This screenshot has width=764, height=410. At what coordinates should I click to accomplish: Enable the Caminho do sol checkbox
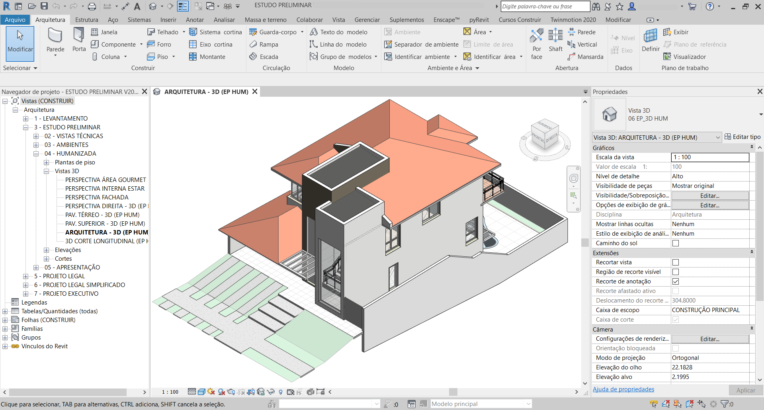tap(676, 243)
